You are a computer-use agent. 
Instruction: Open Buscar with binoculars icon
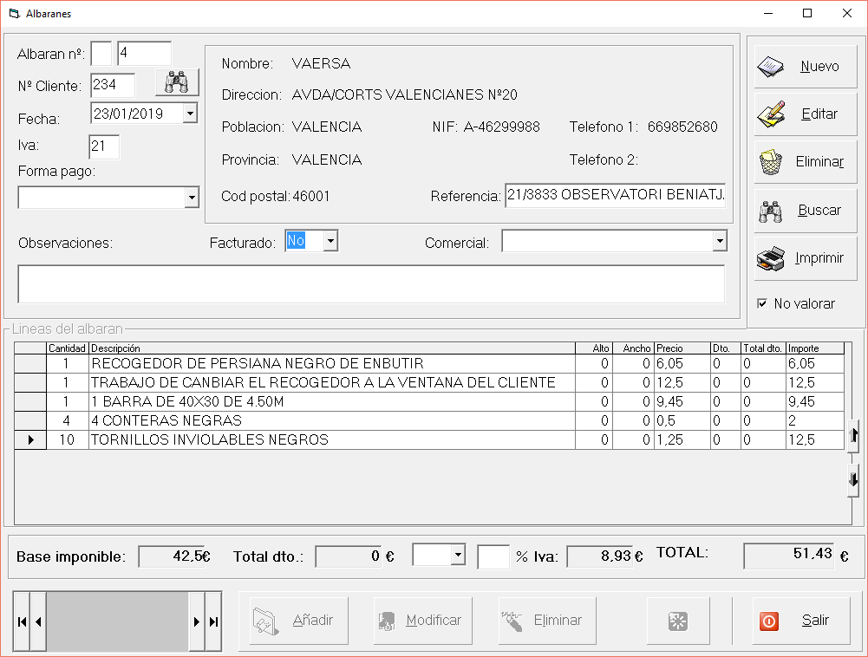click(x=806, y=211)
